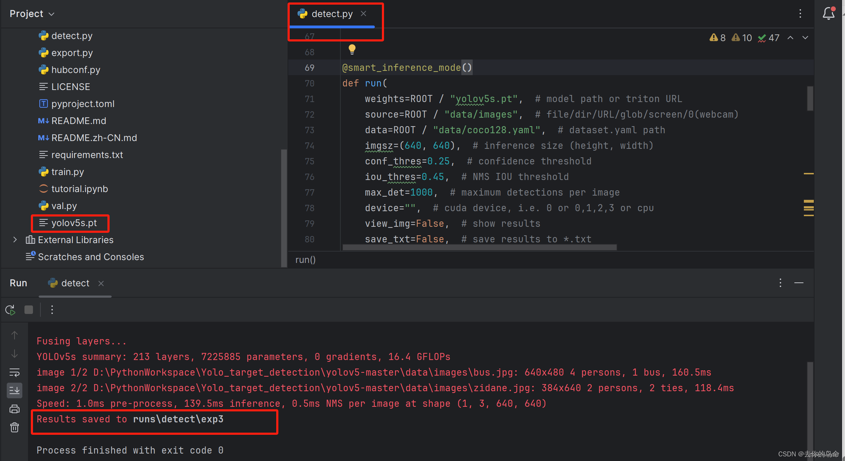The image size is (845, 461).
Task: Move down the stack trace
Action: 15,354
